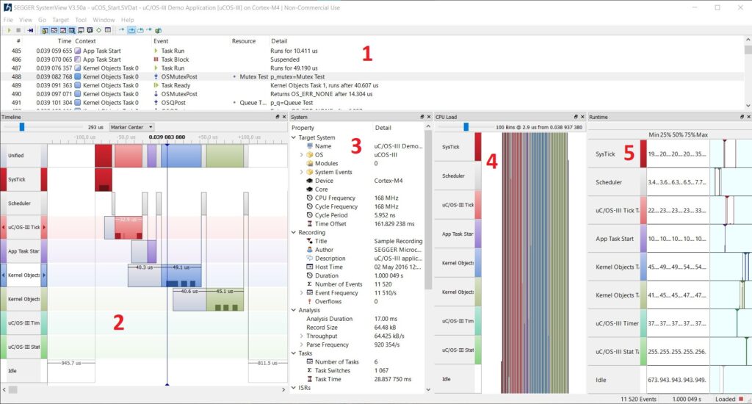This screenshot has height=404, width=752.
Task: Click the small right-arrow go icon in toolbar
Action: (x=121, y=29)
